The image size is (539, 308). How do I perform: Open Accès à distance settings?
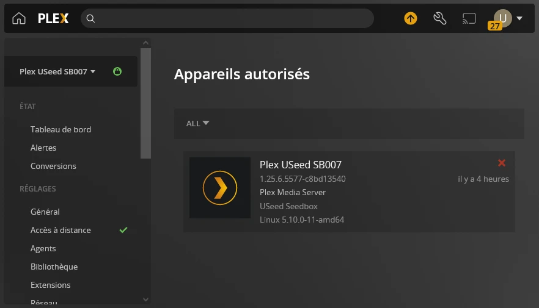click(61, 230)
